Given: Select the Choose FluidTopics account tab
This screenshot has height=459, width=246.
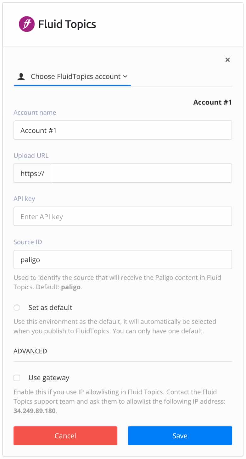Looking at the screenshot, I should [x=72, y=76].
